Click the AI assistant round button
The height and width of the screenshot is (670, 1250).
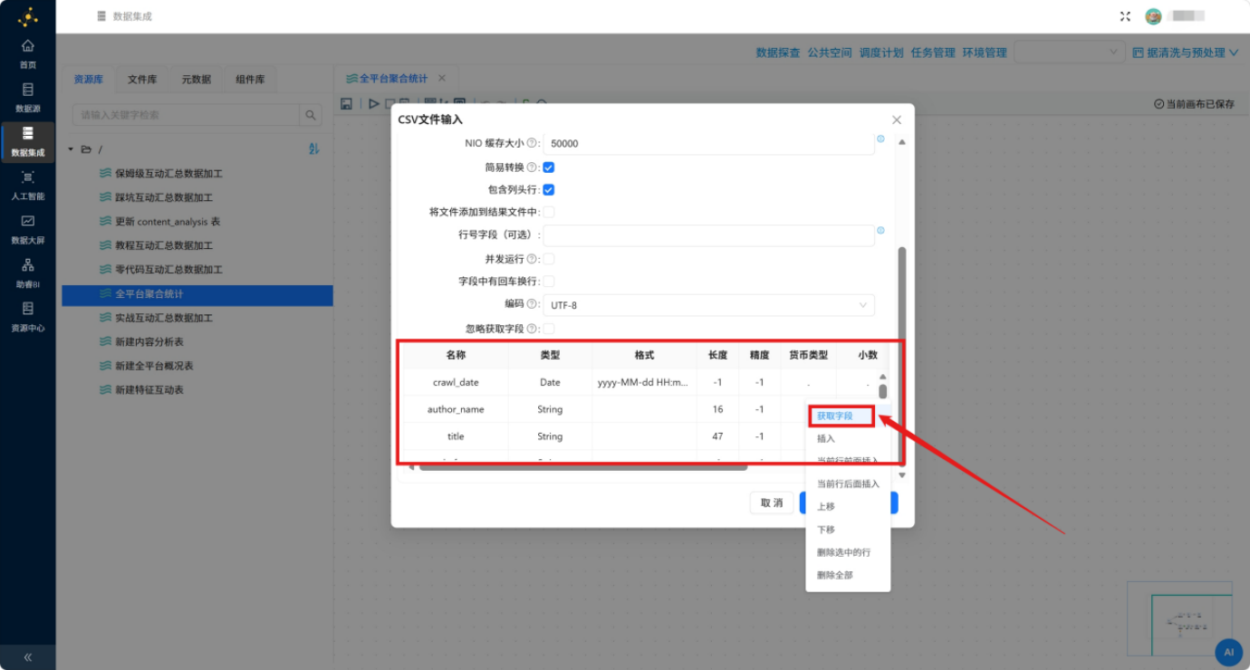pos(1228,651)
